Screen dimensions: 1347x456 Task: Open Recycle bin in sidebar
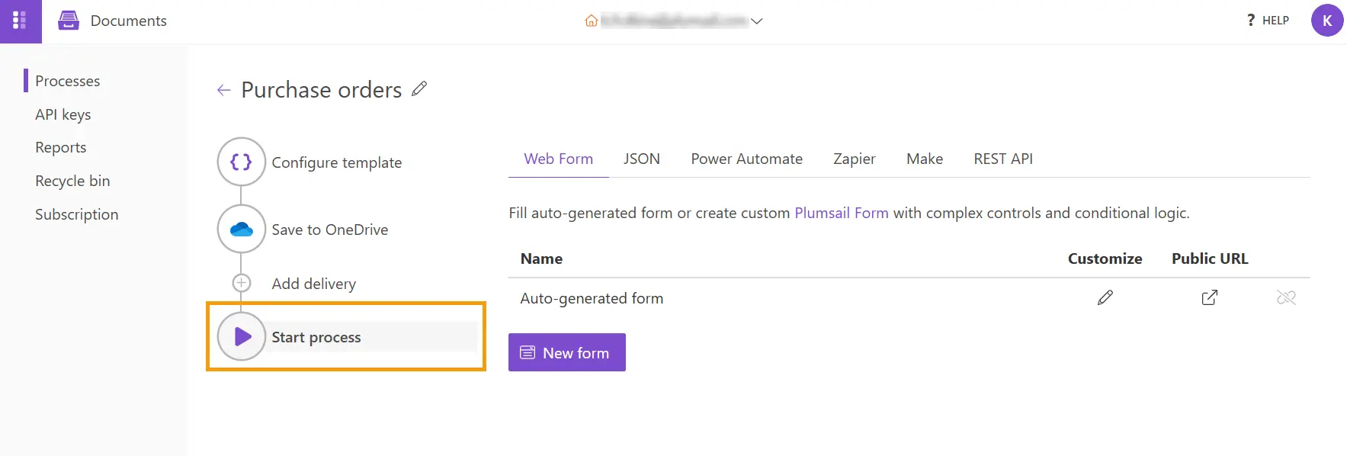point(72,181)
